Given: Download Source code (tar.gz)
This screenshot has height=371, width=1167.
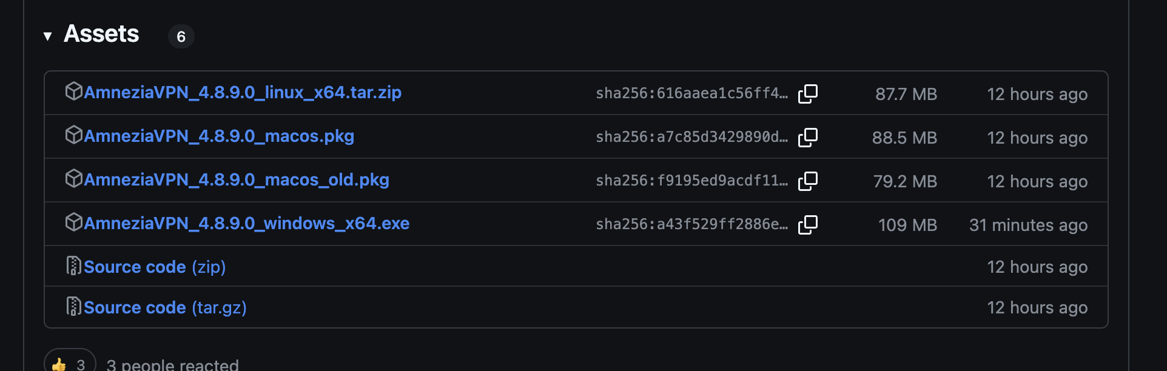Looking at the screenshot, I should (x=165, y=308).
